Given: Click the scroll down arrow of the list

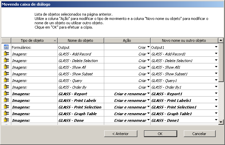Looking at the screenshot, I should click(x=221, y=122).
